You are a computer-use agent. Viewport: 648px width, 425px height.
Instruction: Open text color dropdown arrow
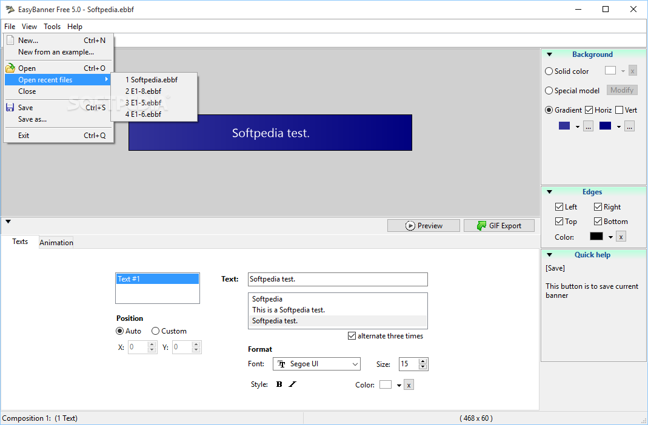[399, 386]
